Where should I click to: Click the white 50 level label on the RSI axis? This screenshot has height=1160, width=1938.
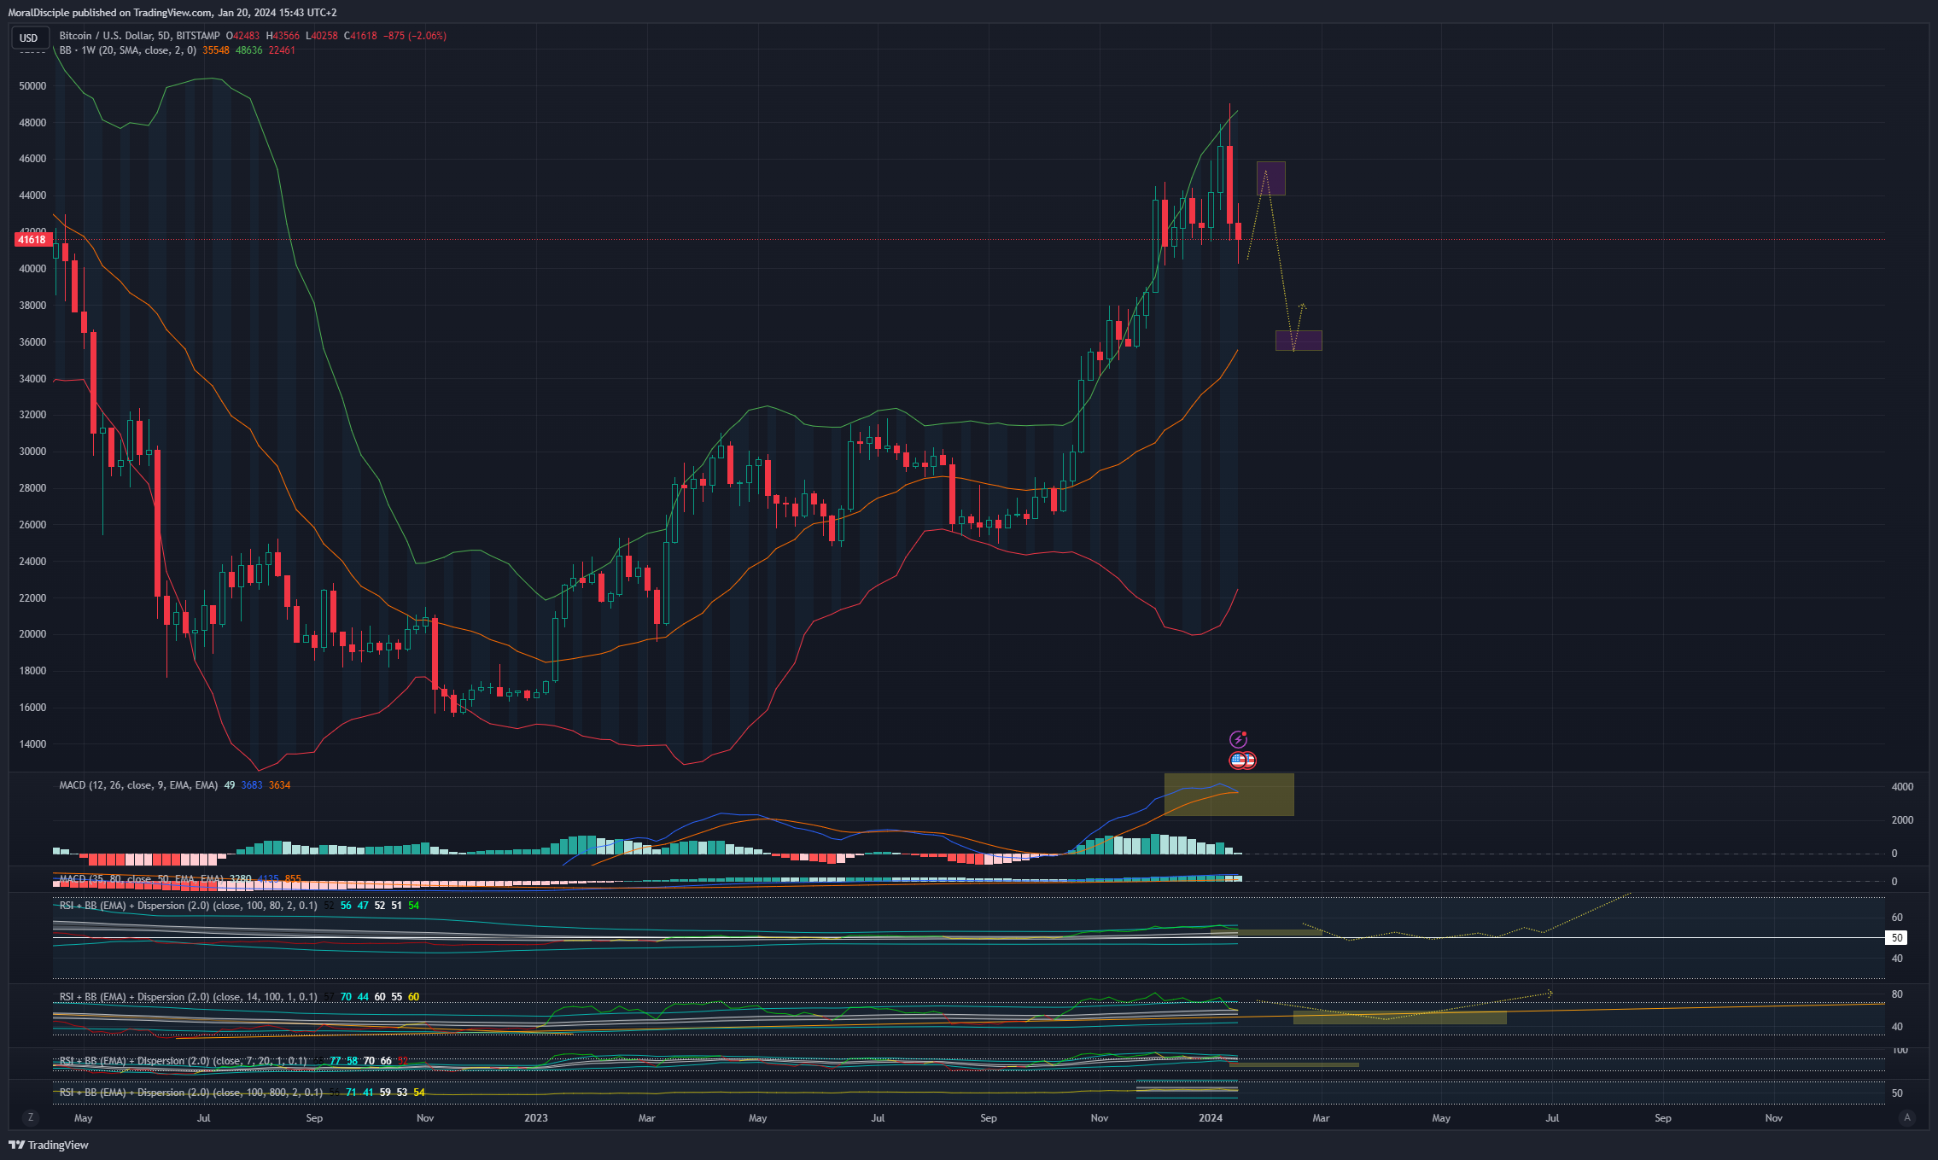click(1896, 937)
